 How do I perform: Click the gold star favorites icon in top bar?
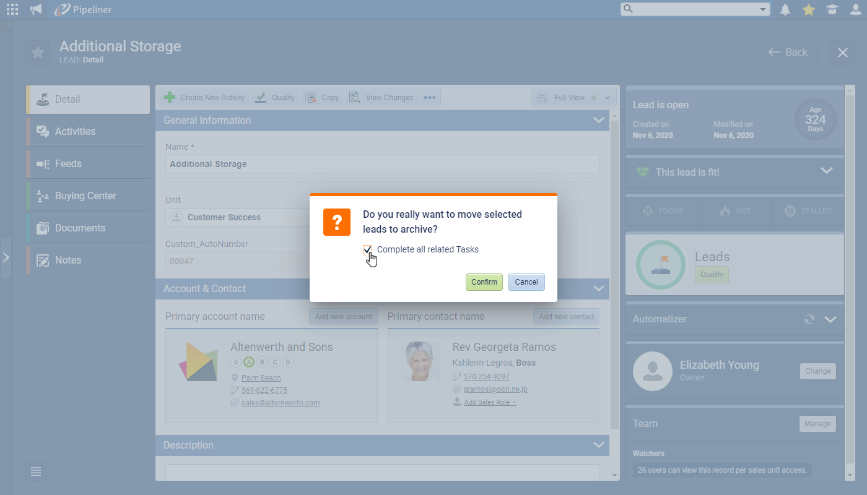point(809,9)
